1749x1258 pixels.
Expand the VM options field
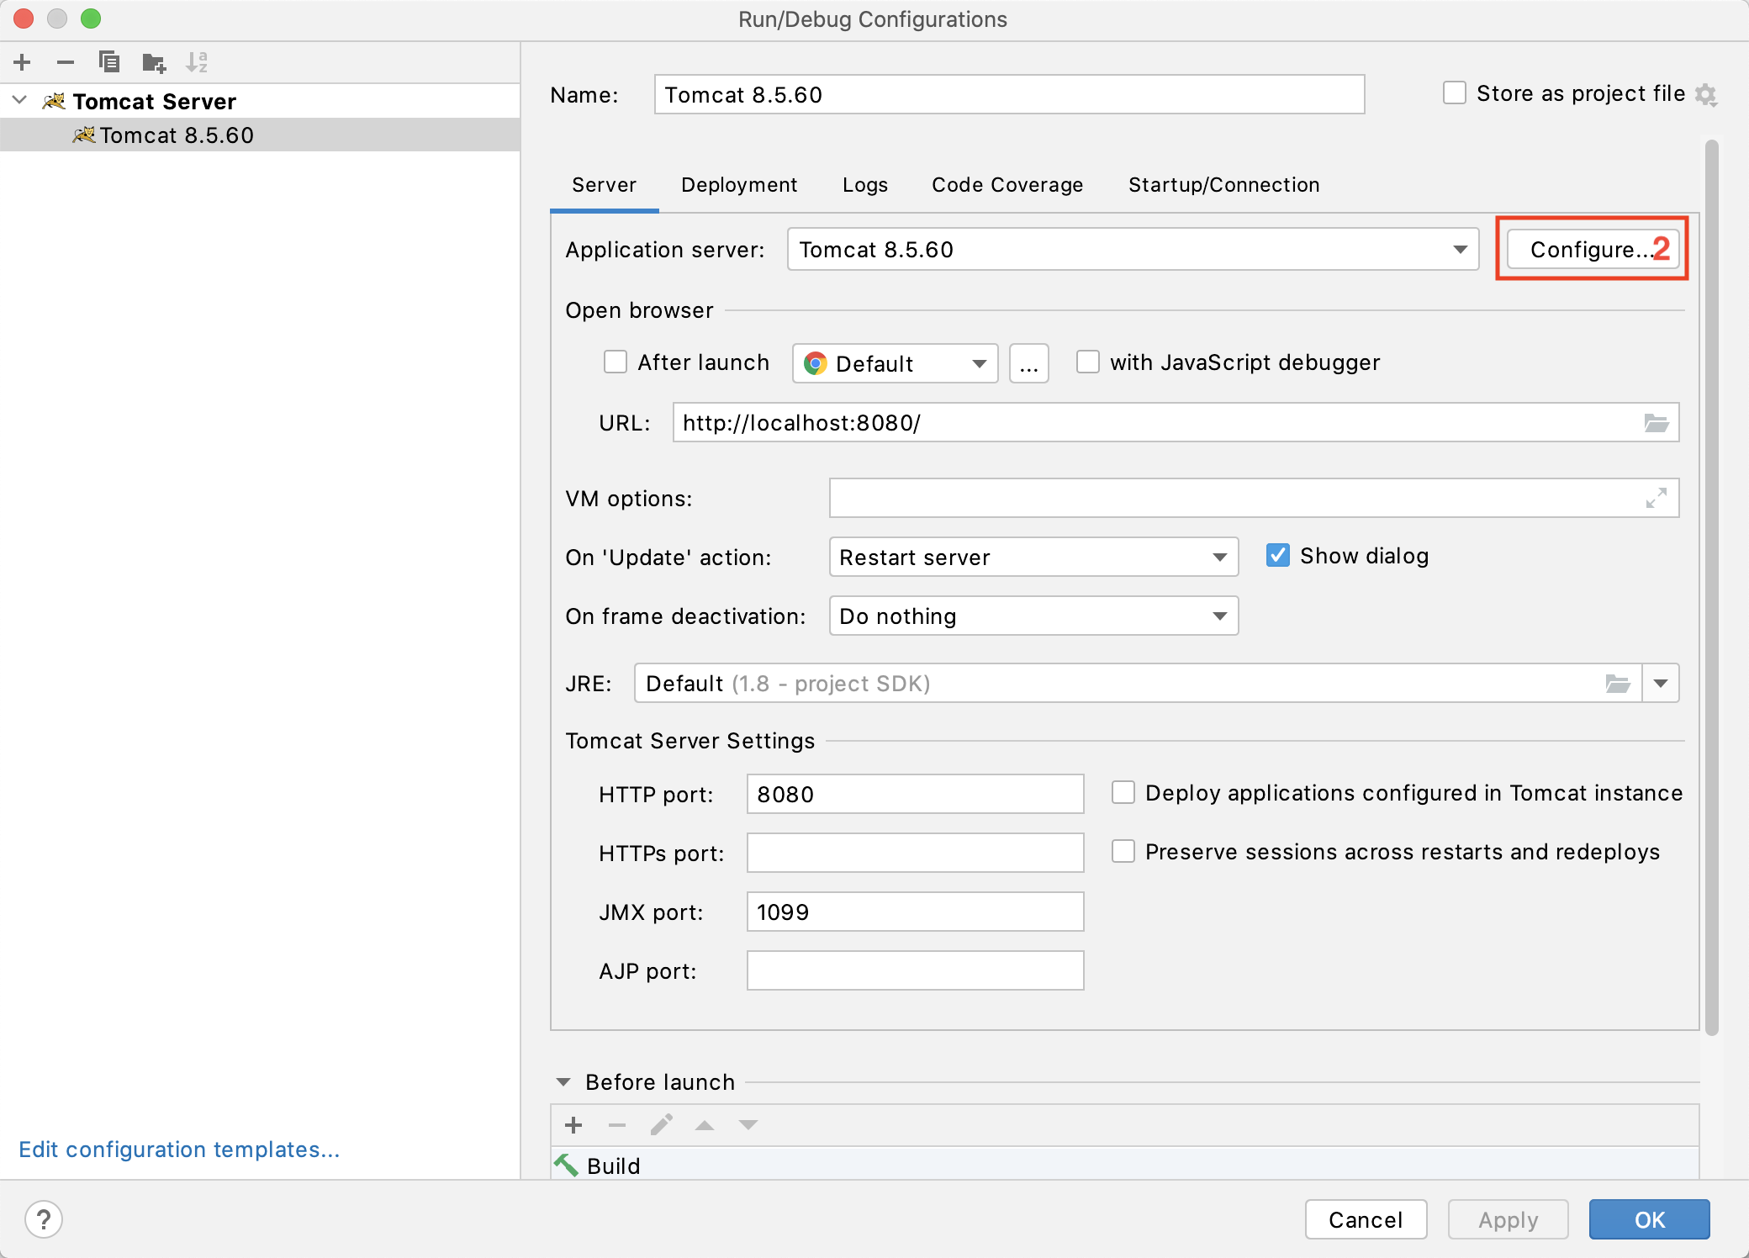tap(1657, 498)
